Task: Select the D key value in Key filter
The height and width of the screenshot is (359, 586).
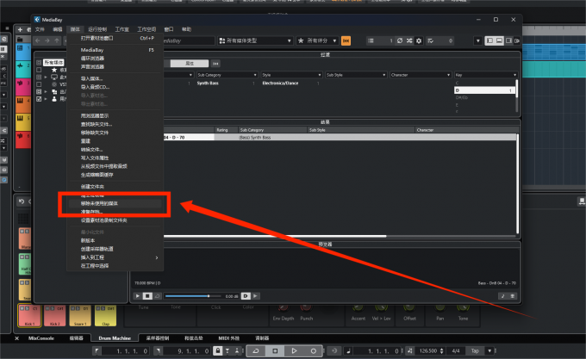Action: pyautogui.click(x=484, y=90)
